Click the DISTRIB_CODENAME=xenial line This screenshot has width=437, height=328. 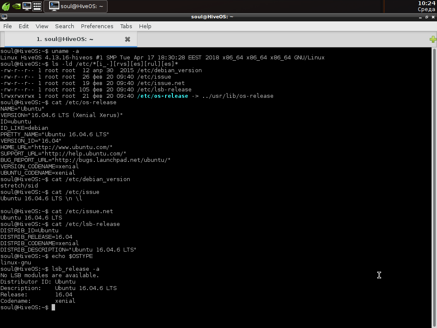[40, 243]
